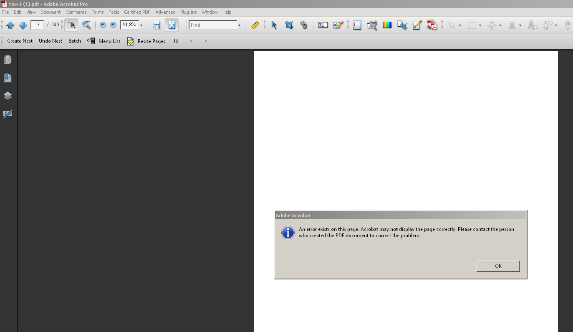Click the less-than arrow toolbar button
Screen dimensions: 573x332
click(x=191, y=41)
